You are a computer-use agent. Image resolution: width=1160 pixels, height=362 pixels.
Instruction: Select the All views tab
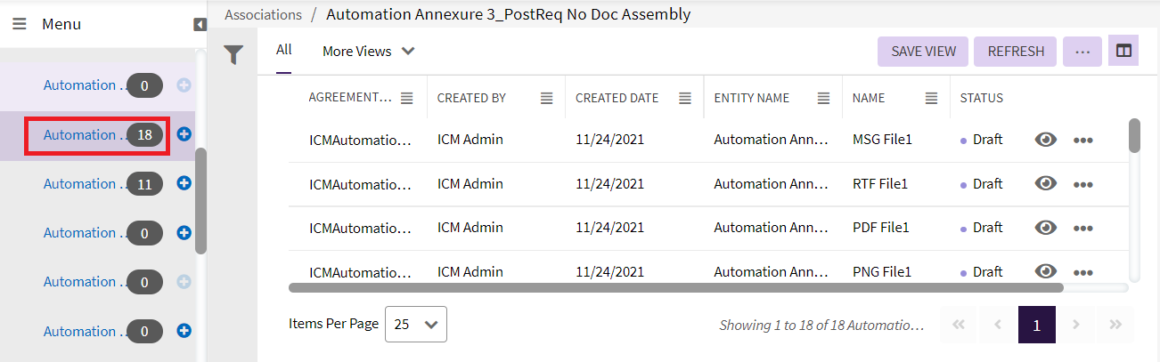(283, 50)
